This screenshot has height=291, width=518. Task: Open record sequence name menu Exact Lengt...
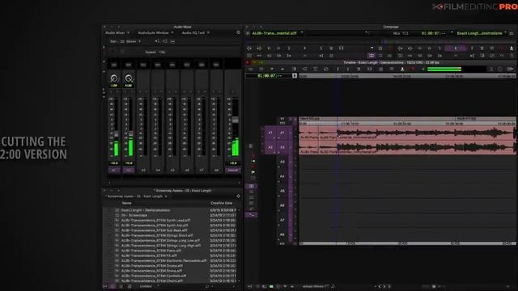pyautogui.click(x=479, y=33)
